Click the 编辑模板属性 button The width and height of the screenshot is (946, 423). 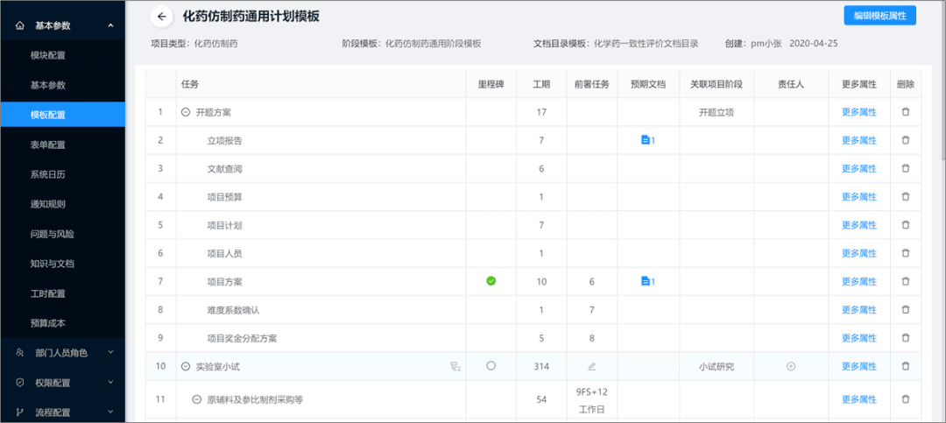pyautogui.click(x=880, y=17)
